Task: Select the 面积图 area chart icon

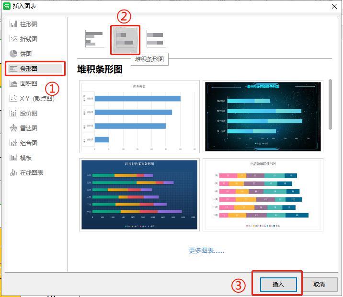Action: (13, 83)
